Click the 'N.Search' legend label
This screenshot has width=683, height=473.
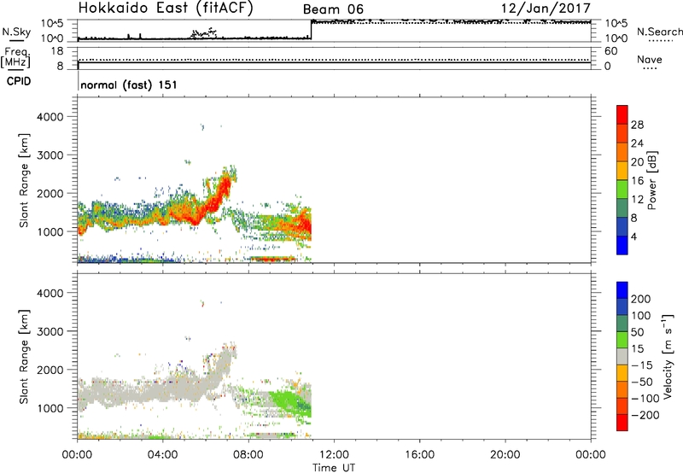coord(659,32)
